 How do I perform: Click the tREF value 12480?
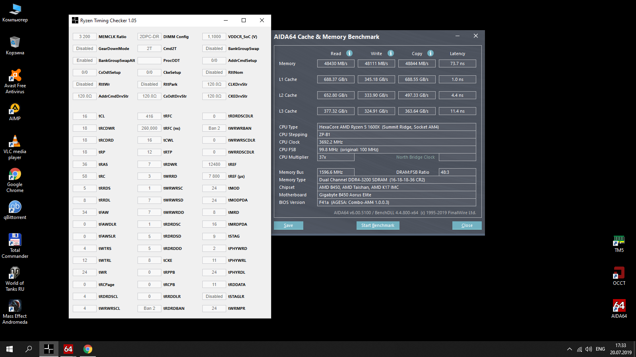(214, 164)
